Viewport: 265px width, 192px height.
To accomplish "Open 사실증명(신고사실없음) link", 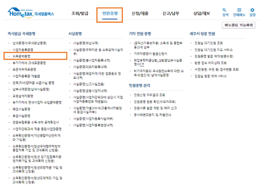I will point(89,84).
